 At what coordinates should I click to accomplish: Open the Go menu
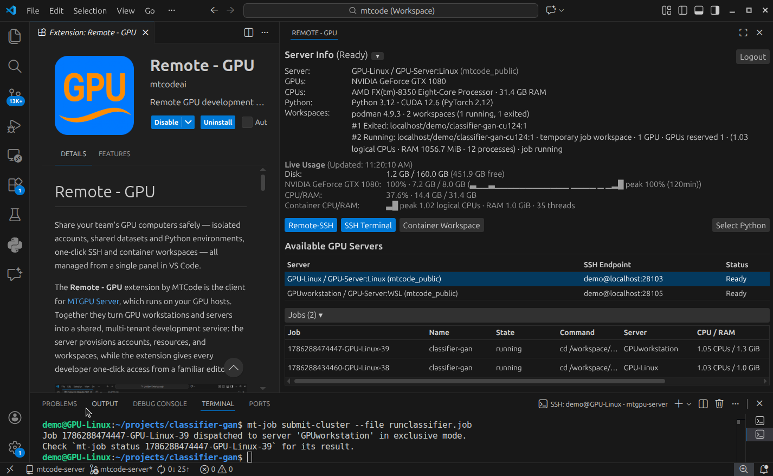pyautogui.click(x=150, y=10)
